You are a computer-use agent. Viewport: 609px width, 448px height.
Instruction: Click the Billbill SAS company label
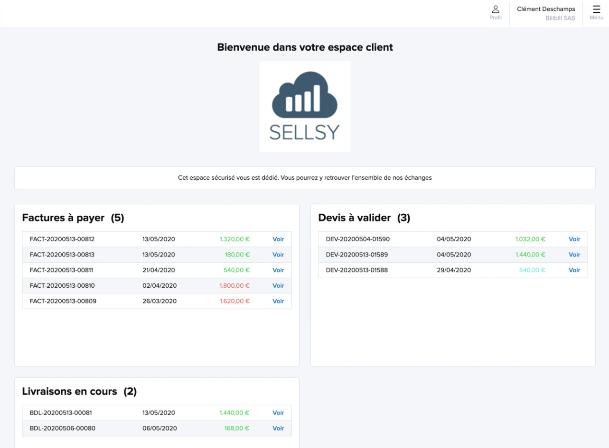pos(560,18)
